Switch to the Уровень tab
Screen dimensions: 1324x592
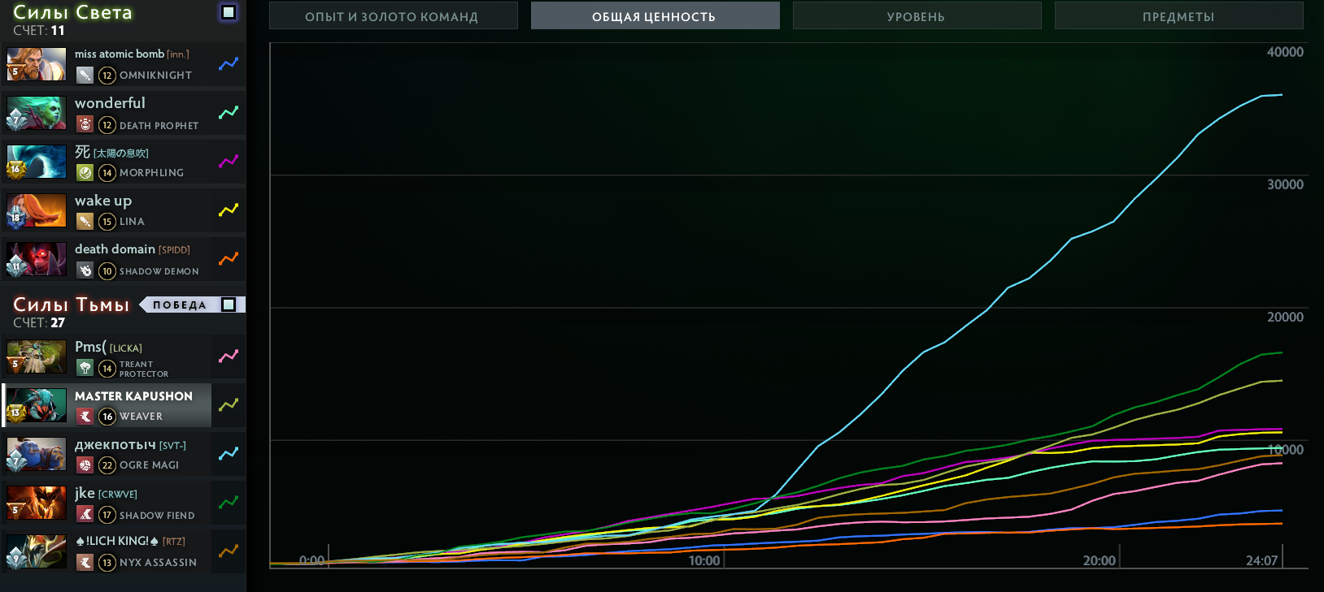917,16
